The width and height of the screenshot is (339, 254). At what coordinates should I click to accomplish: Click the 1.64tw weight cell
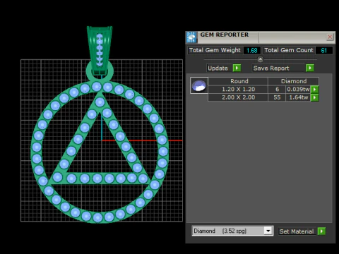[298, 97]
